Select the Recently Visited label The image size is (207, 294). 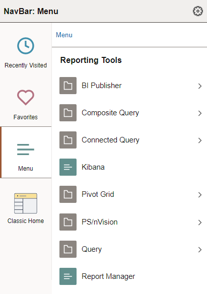pos(26,65)
